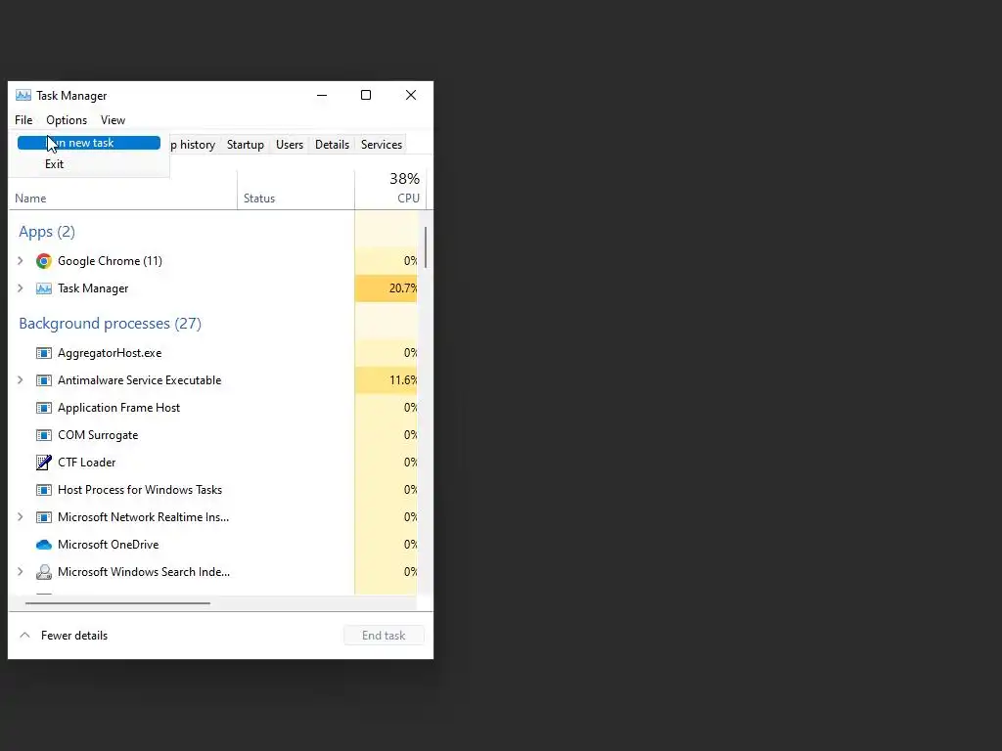The width and height of the screenshot is (1002, 751).
Task: Switch to the Details tab
Action: [333, 145]
